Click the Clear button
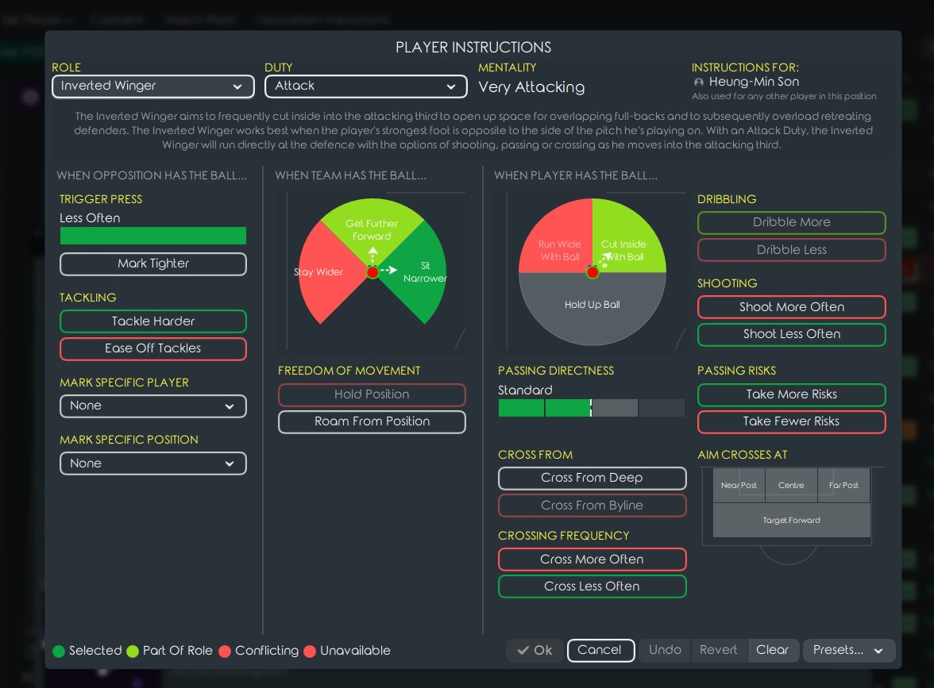The width and height of the screenshot is (934, 688). [x=772, y=651]
